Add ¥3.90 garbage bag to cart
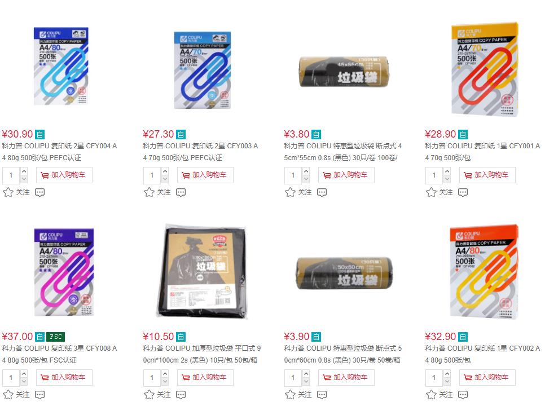This screenshot has height=406, width=545. pyautogui.click(x=346, y=377)
